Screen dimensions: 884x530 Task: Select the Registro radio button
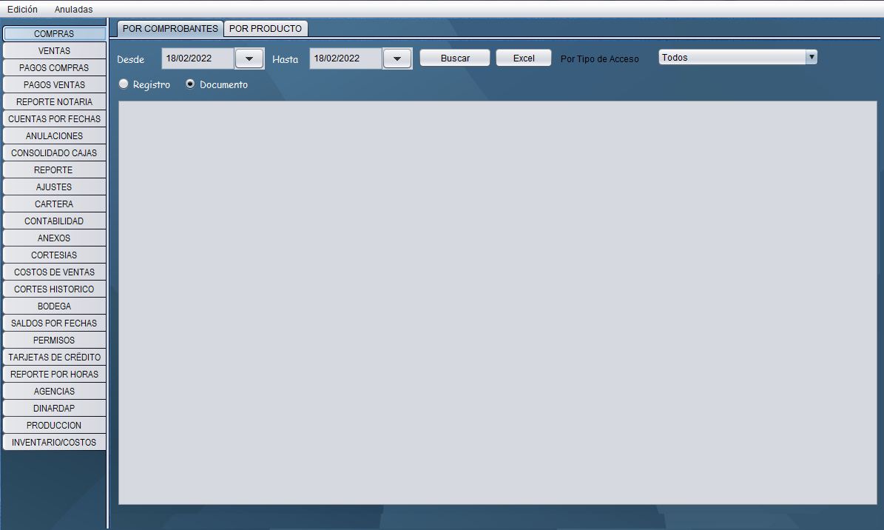coord(124,84)
